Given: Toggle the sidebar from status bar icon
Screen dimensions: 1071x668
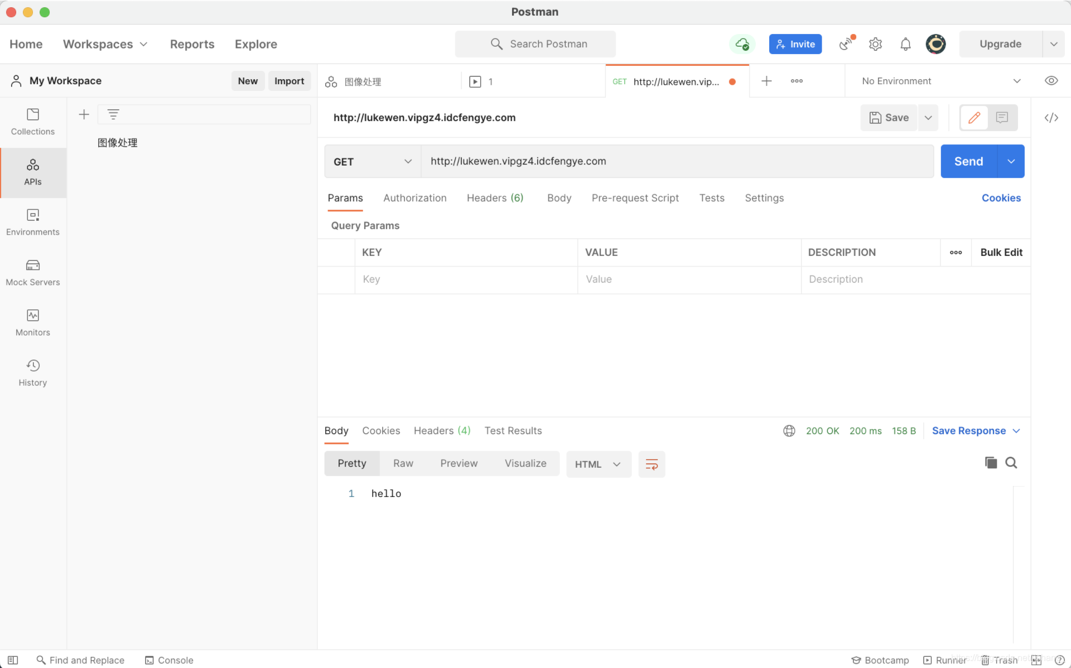Looking at the screenshot, I should (x=13, y=660).
